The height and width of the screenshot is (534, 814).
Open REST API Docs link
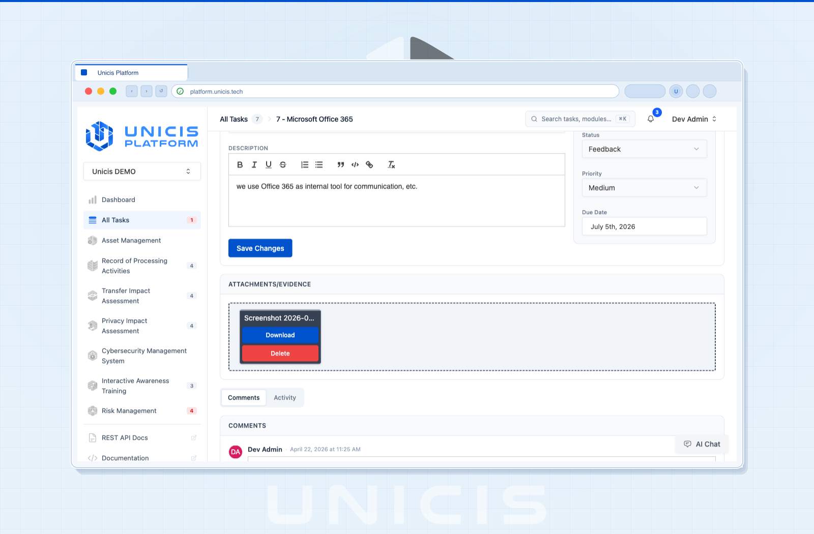coord(142,438)
